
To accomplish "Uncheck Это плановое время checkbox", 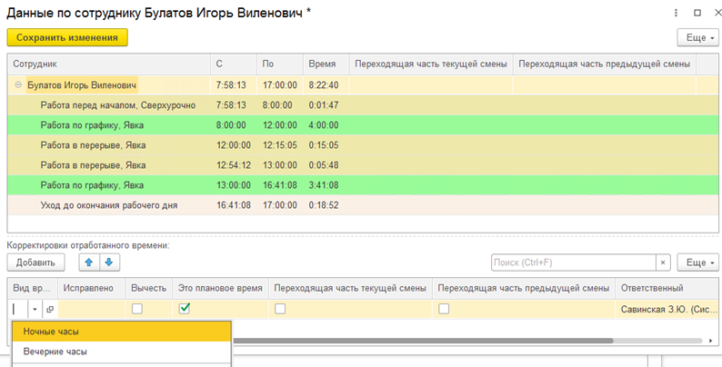I will coord(185,309).
